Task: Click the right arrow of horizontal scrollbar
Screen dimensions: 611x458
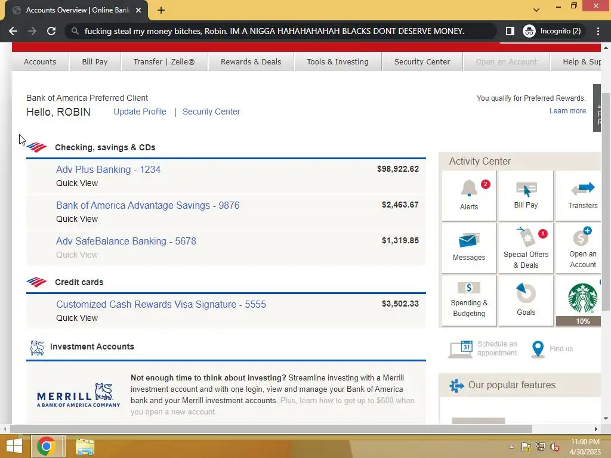Action: coord(596,429)
